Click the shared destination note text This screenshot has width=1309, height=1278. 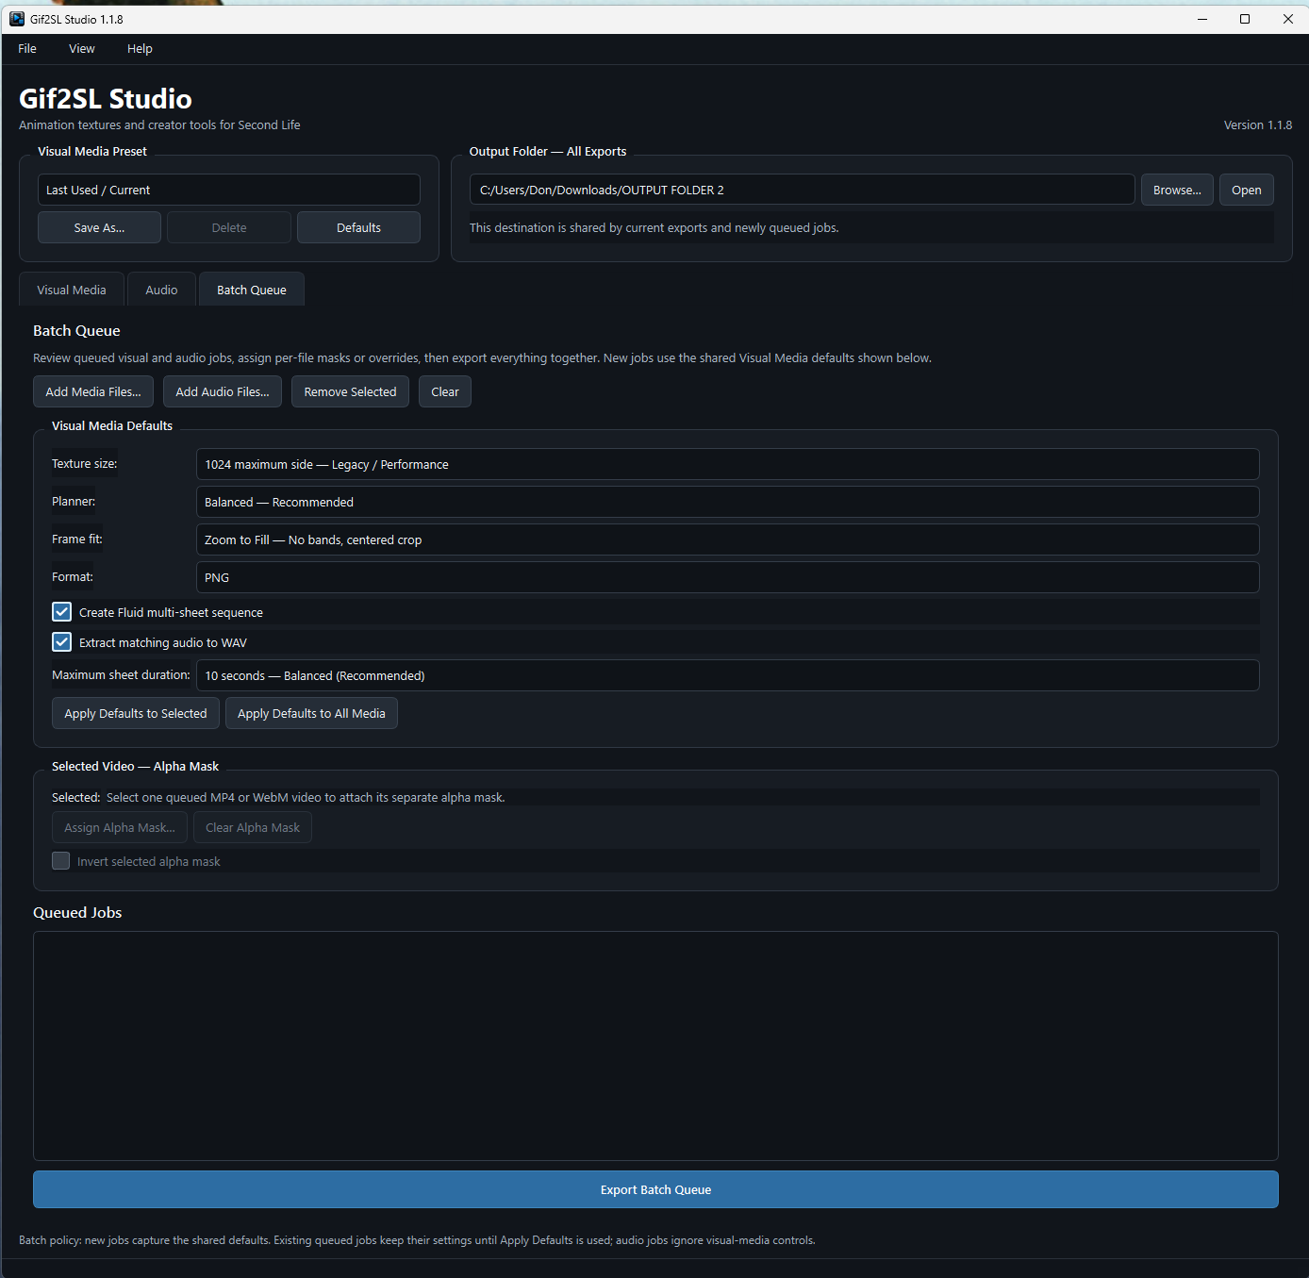coord(654,227)
